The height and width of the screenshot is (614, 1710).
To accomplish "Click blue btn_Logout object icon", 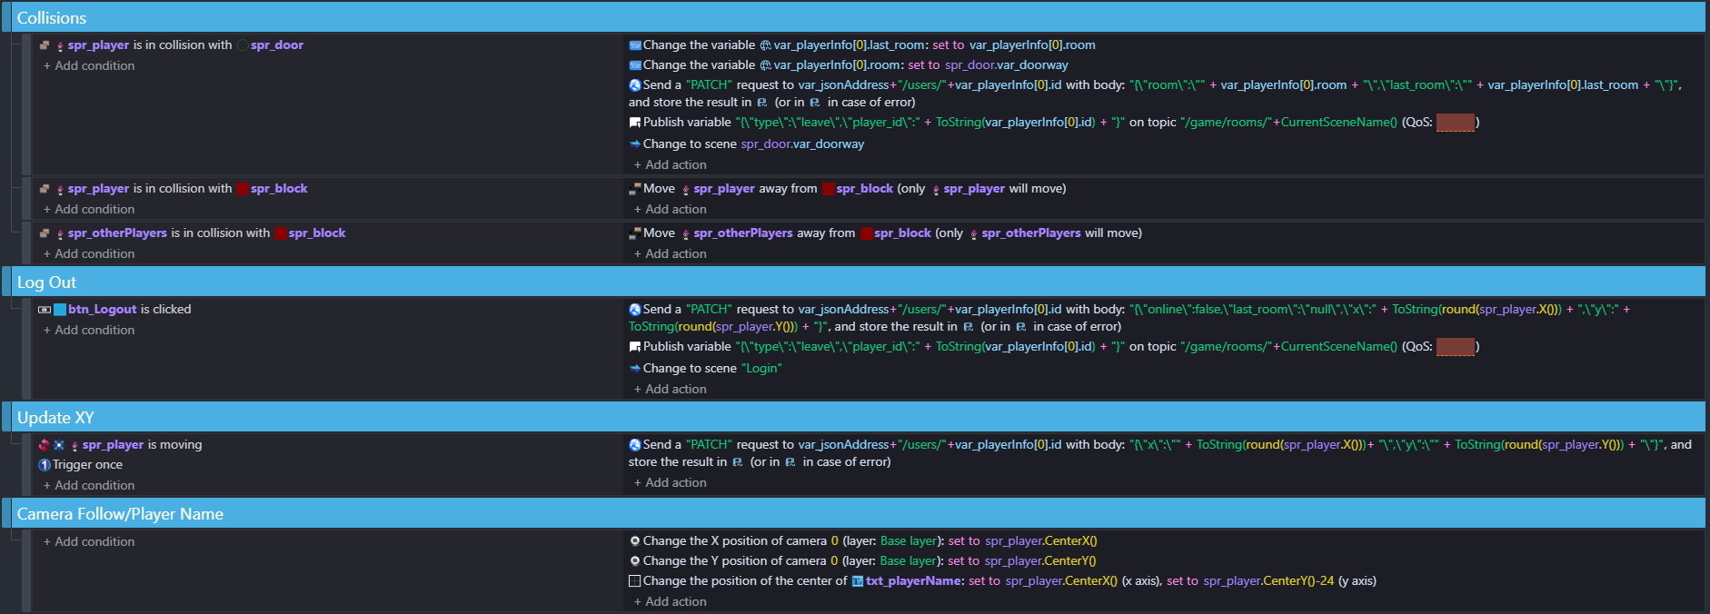I will (60, 310).
